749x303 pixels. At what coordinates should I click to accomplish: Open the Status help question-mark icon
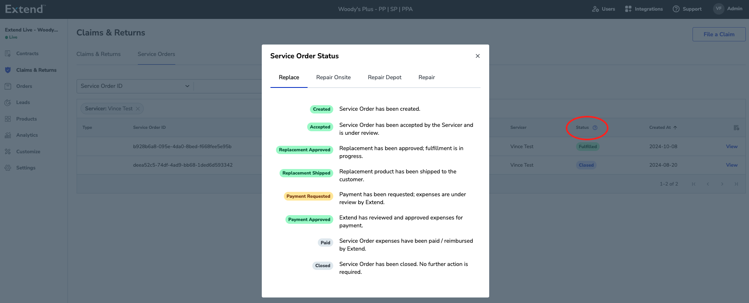tap(595, 128)
